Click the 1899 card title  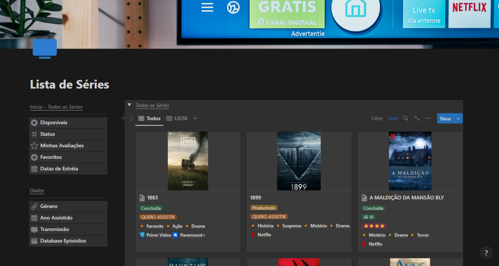(x=256, y=198)
